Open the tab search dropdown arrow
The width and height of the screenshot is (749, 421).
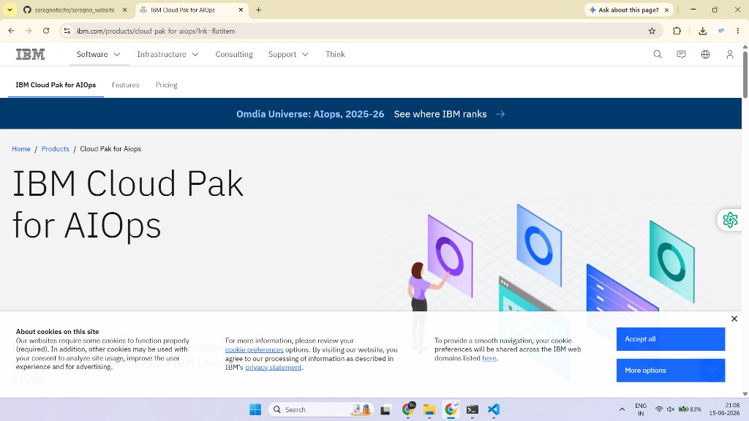10,10
